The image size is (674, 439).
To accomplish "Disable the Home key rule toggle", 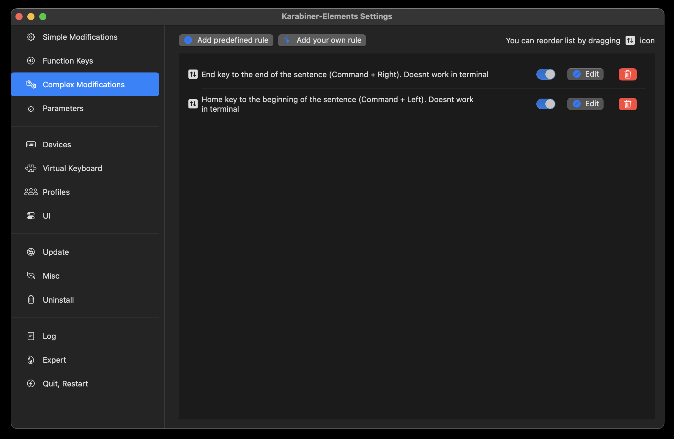I will point(546,104).
